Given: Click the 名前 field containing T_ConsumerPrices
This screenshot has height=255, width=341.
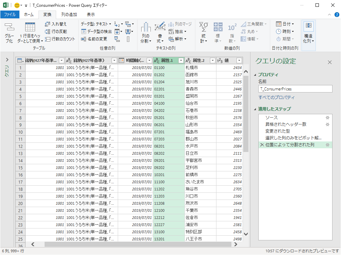Looking at the screenshot, I should click(295, 89).
